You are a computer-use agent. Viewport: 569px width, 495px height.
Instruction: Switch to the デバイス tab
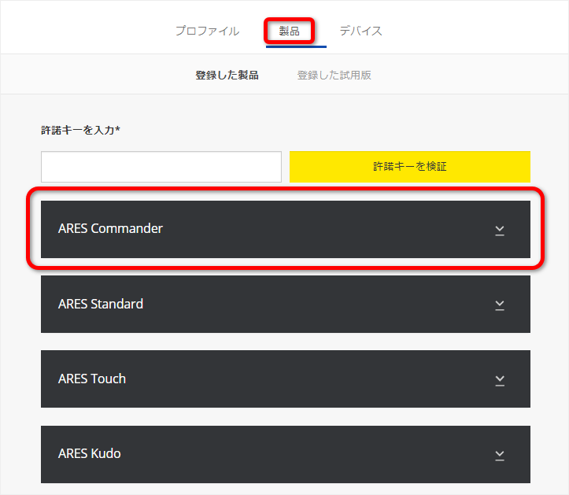pyautogui.click(x=360, y=31)
